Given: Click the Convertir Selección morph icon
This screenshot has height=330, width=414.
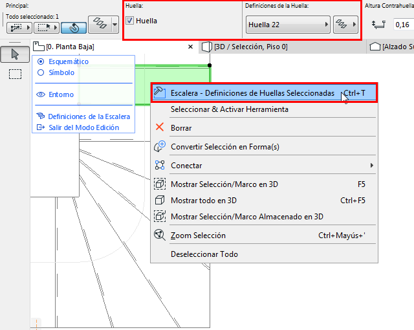Looking at the screenshot, I should (160, 146).
